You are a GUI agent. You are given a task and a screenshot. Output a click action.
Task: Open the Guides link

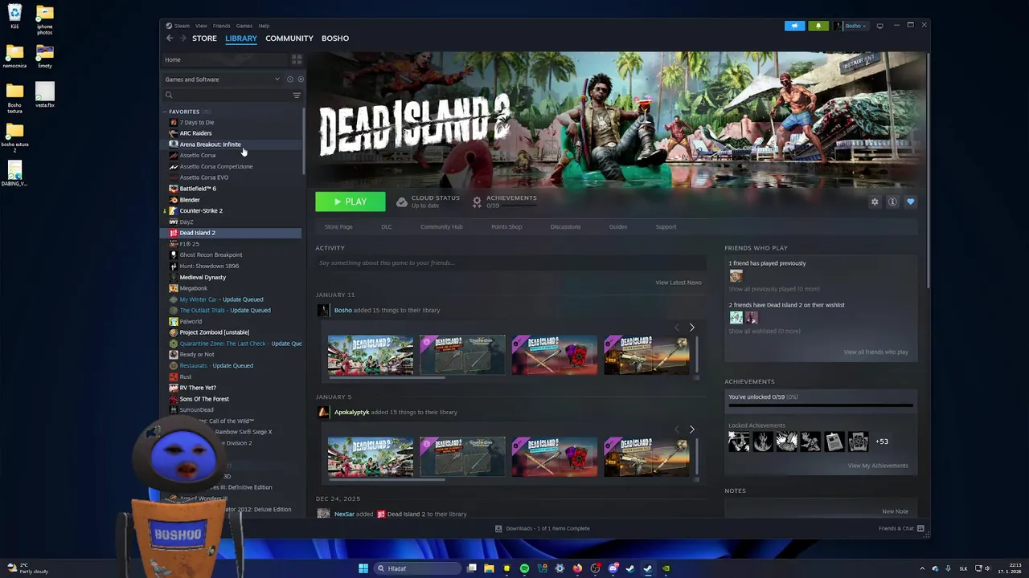click(x=618, y=227)
